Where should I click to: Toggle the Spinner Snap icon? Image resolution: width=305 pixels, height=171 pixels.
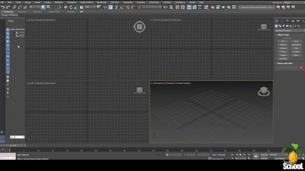coord(133,8)
